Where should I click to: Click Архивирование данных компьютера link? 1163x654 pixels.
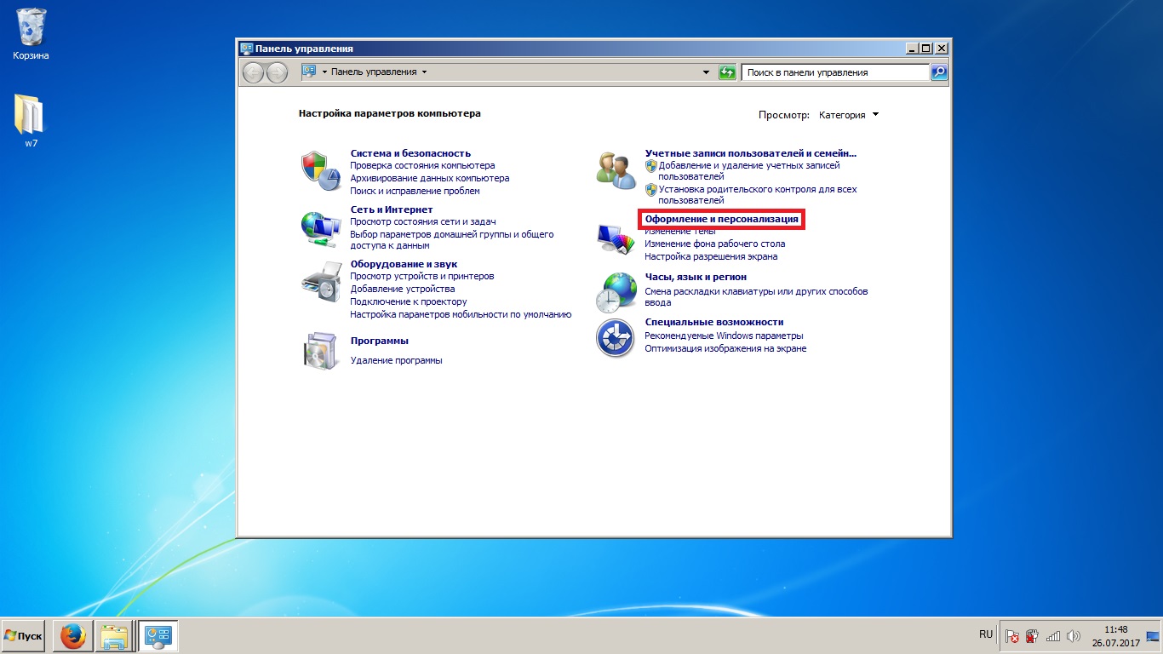click(430, 179)
